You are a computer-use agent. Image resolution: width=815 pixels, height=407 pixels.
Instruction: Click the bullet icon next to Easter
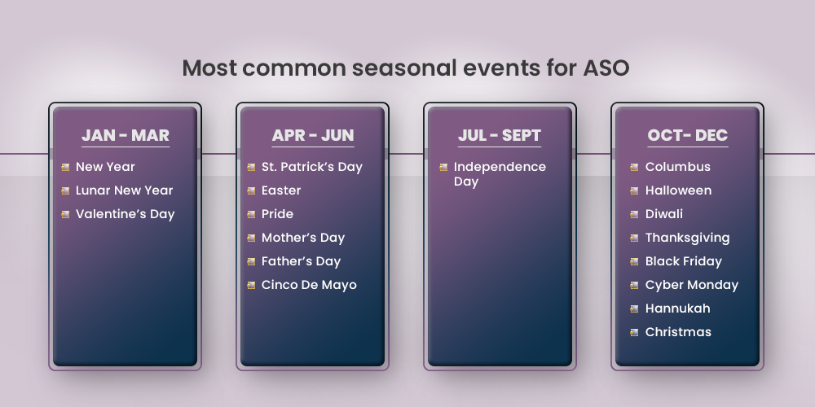coord(251,190)
